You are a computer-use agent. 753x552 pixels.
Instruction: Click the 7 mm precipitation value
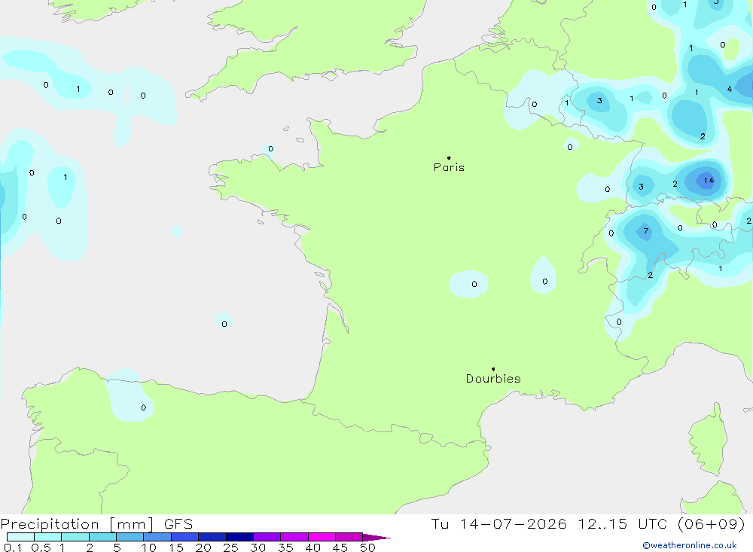click(646, 231)
